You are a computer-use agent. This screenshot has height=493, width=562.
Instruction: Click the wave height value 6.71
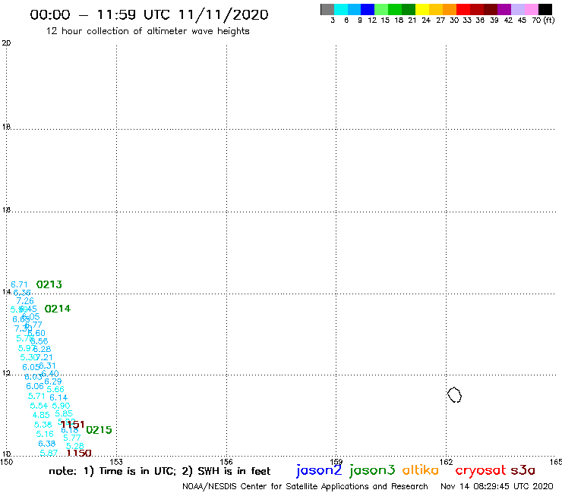tap(19, 284)
